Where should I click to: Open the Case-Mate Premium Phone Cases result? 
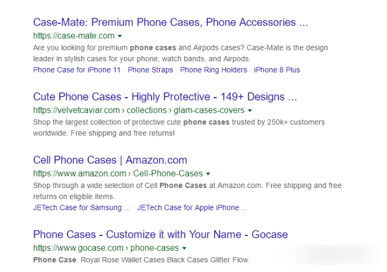pyautogui.click(x=170, y=23)
